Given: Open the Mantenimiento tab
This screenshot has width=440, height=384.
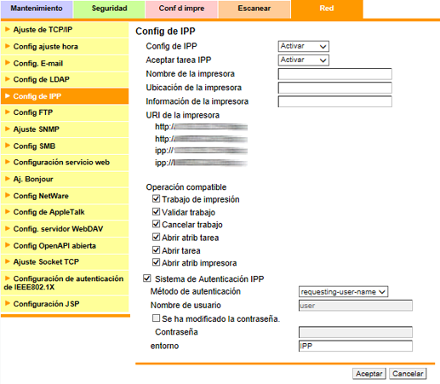Looking at the screenshot, I should pyautogui.click(x=37, y=9).
